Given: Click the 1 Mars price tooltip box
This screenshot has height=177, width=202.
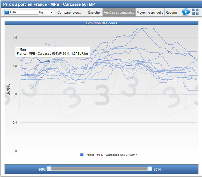Looking at the screenshot, I should (x=52, y=51).
